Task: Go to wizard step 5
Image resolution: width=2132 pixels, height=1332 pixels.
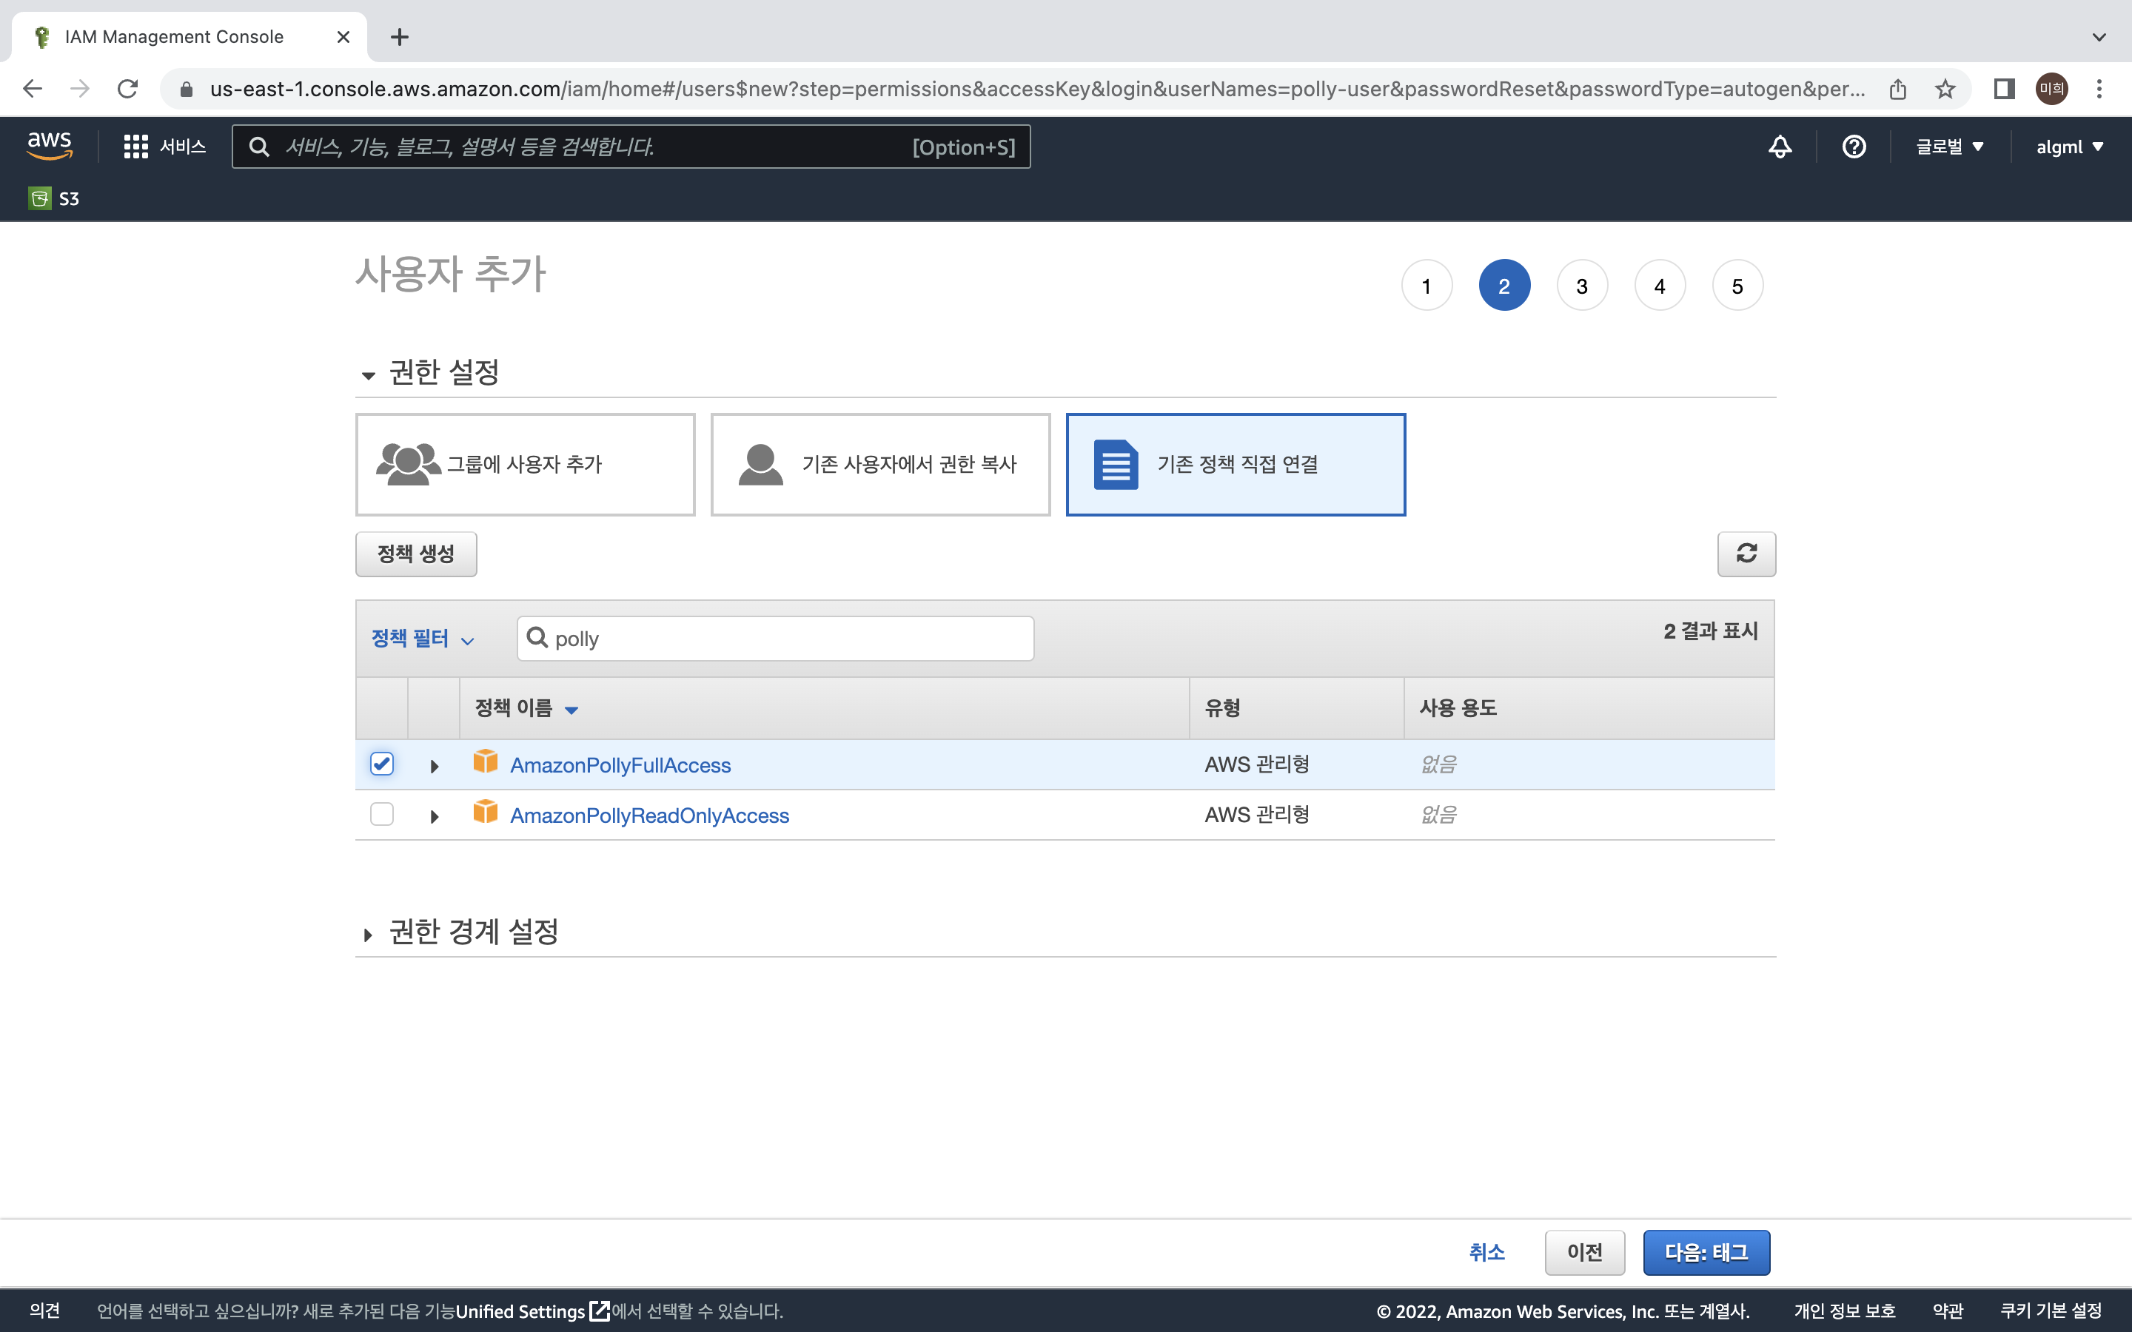Action: [1737, 286]
